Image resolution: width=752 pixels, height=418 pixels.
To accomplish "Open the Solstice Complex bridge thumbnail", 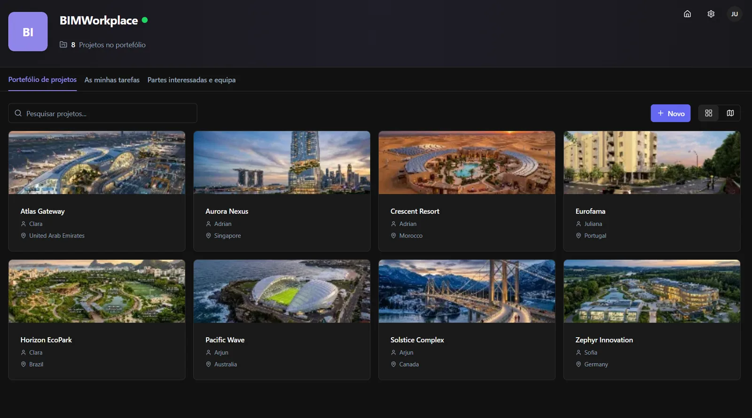I will (x=467, y=291).
